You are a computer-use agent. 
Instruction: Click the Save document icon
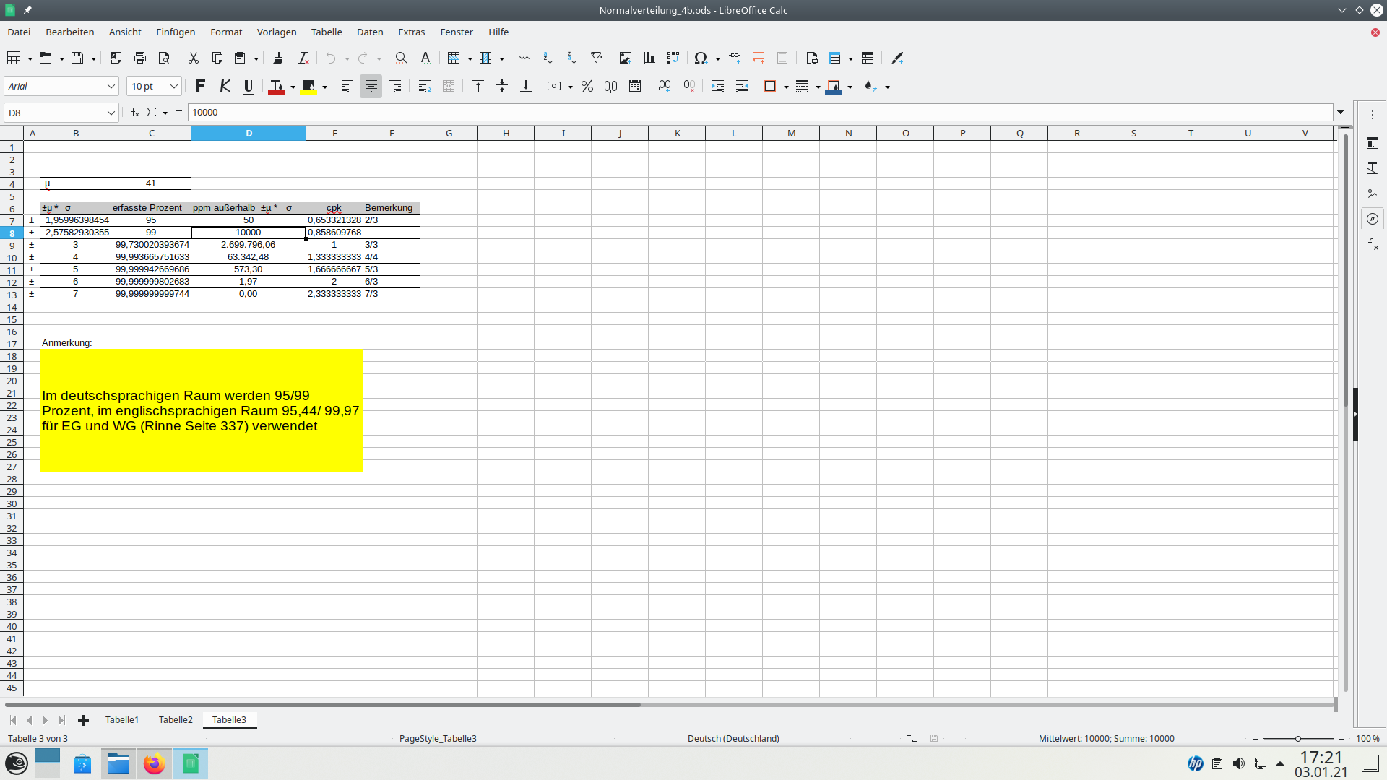coord(77,58)
